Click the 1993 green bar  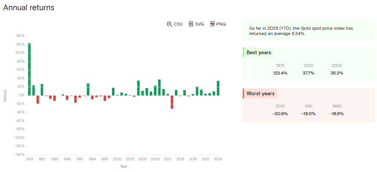point(88,89)
